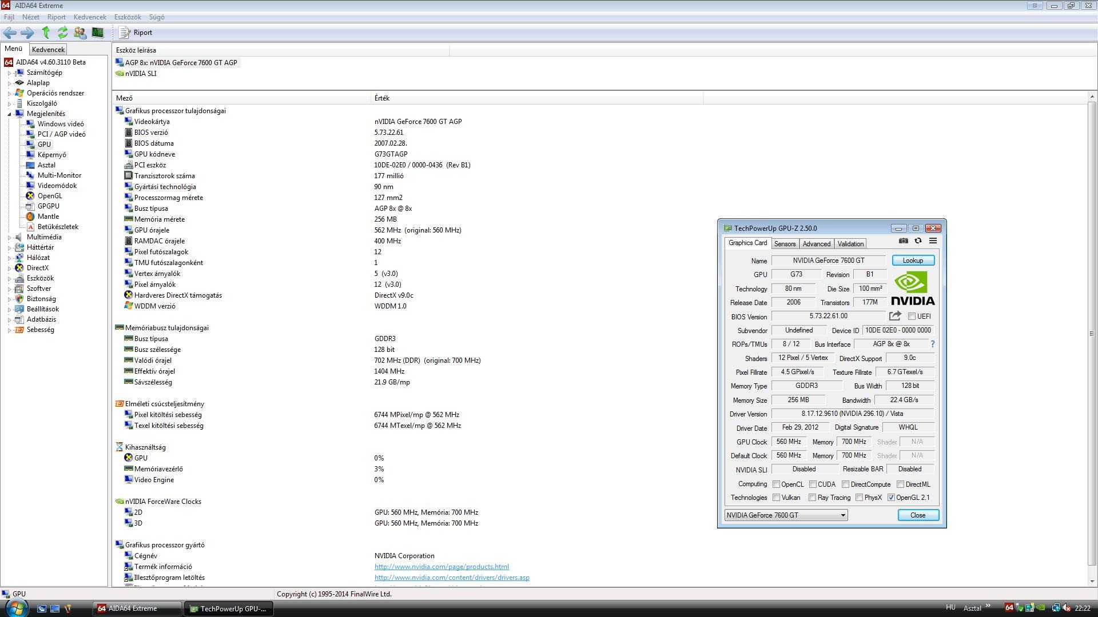Click the back arrow toolbar icon

pyautogui.click(x=10, y=33)
